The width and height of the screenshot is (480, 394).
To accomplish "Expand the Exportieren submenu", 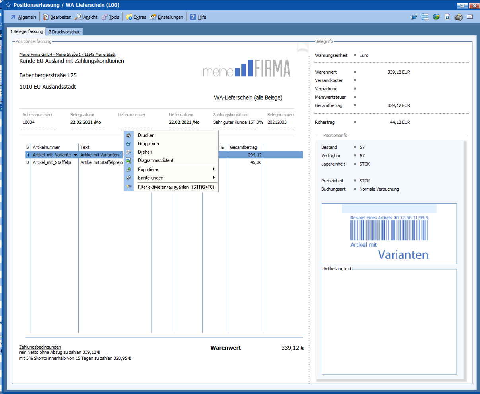I will tap(148, 170).
